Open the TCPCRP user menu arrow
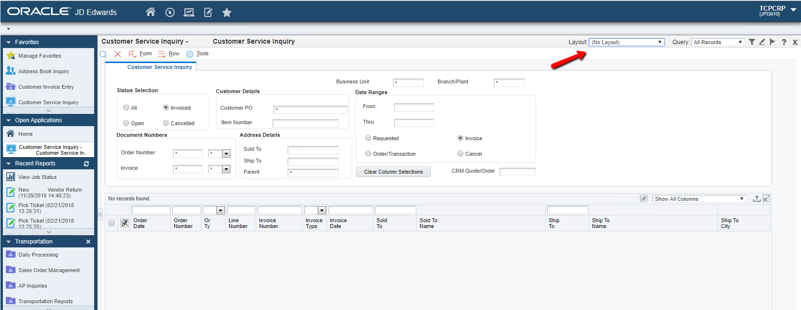The height and width of the screenshot is (310, 801). coord(793,9)
